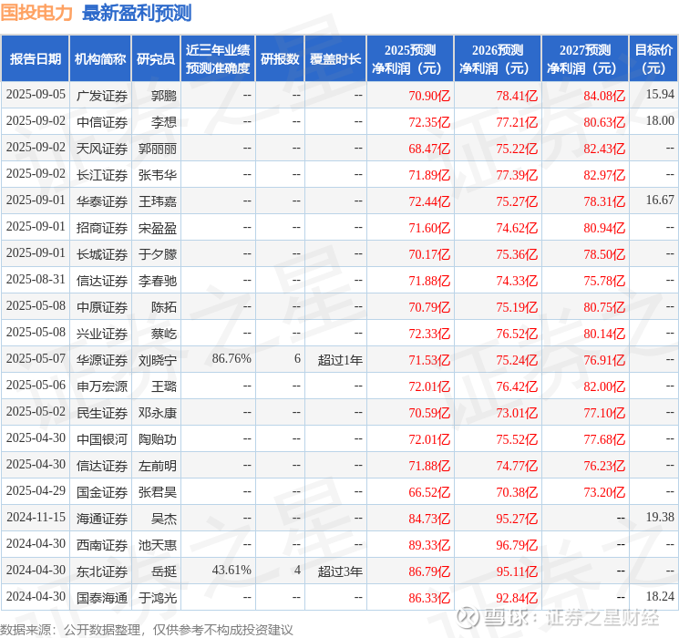
Task: Click the 机构简称 column header
Action: (x=100, y=59)
